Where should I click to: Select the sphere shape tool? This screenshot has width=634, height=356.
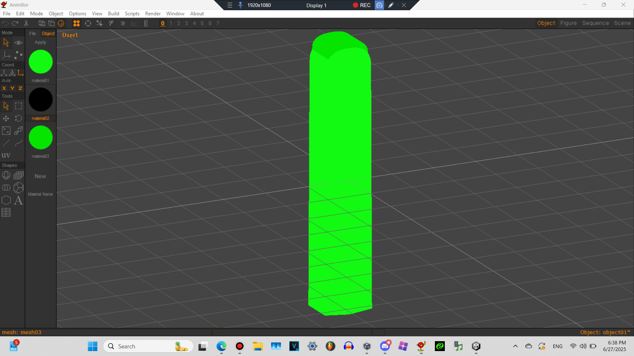click(x=6, y=175)
